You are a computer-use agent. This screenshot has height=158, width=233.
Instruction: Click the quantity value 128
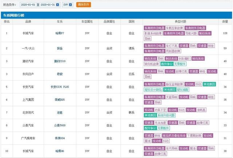[x=225, y=33]
